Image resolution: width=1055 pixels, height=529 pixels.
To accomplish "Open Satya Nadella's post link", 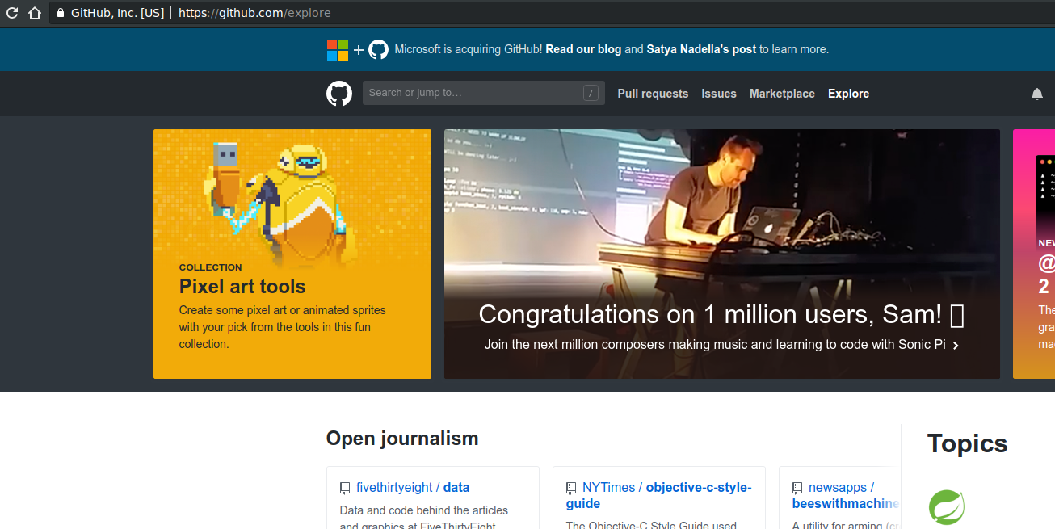I will (701, 49).
